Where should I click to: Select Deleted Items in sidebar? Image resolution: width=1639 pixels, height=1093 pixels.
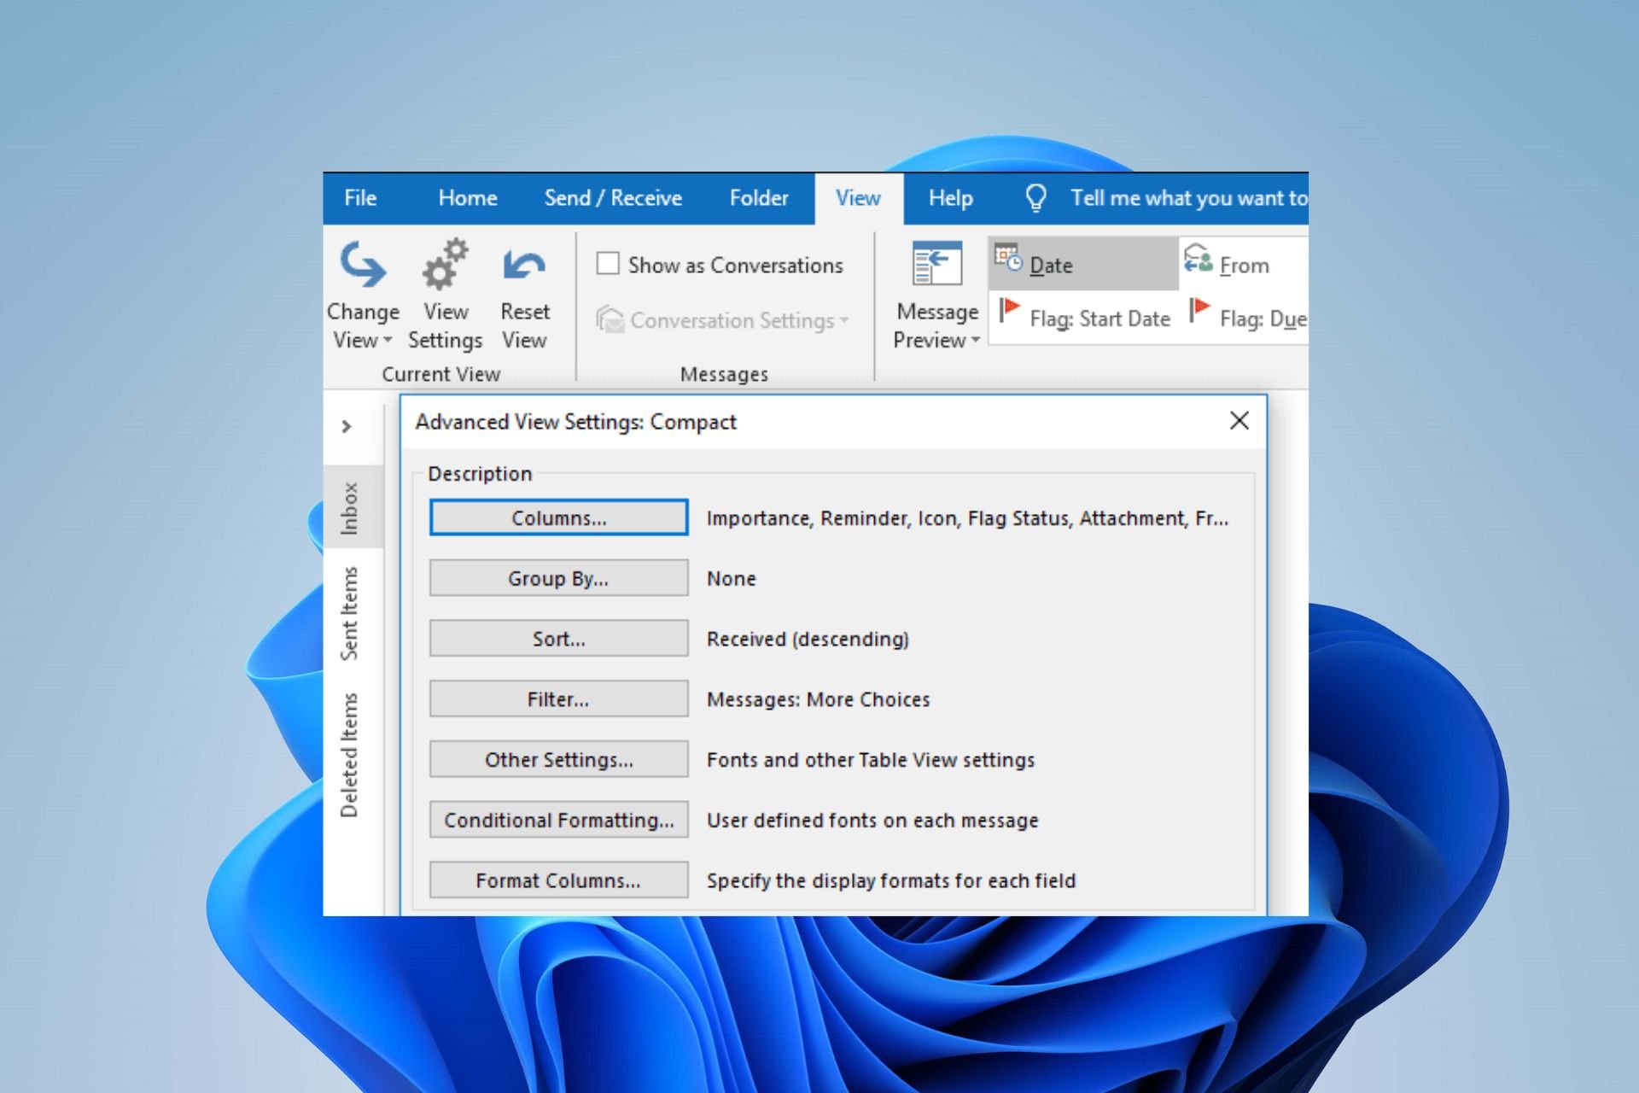coord(350,755)
